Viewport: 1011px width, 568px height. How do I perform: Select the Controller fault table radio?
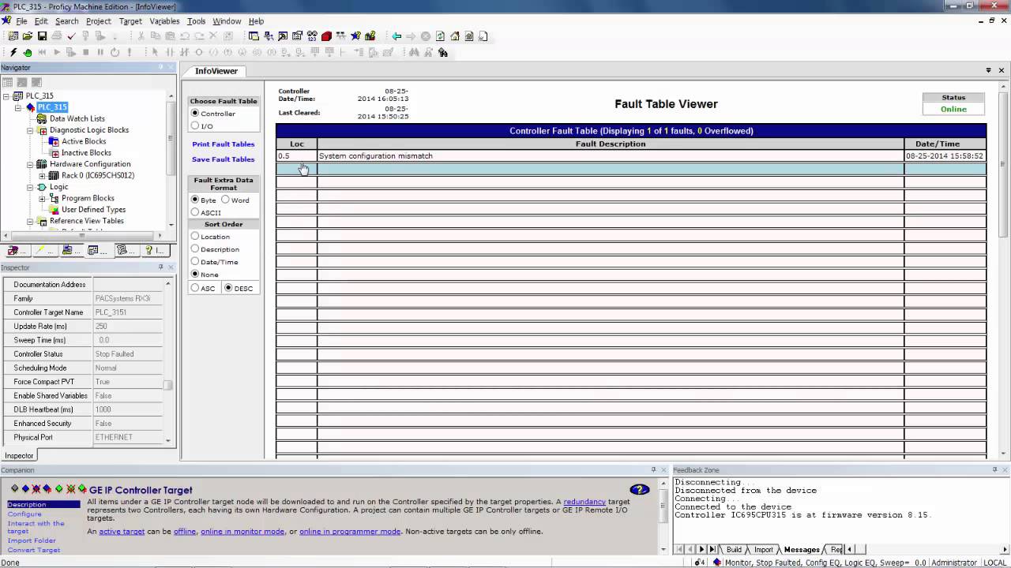coord(195,114)
